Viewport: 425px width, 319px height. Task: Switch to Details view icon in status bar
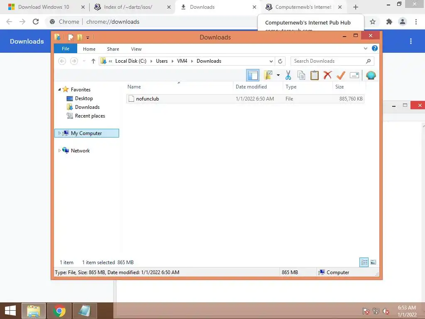click(364, 262)
